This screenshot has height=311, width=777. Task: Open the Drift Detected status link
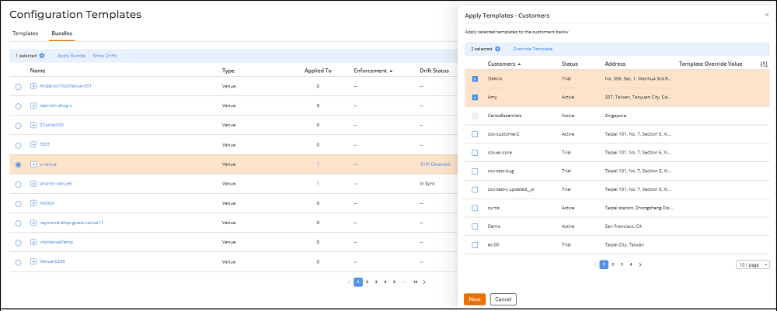point(434,164)
